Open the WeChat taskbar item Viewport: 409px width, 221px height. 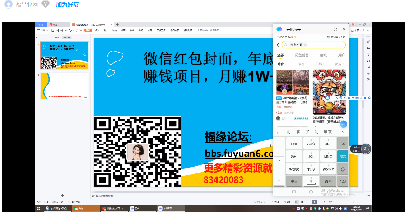(x=86, y=208)
